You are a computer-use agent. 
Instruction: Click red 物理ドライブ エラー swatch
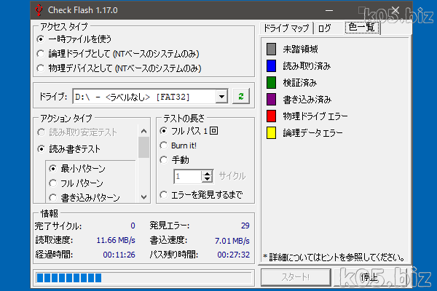271,116
